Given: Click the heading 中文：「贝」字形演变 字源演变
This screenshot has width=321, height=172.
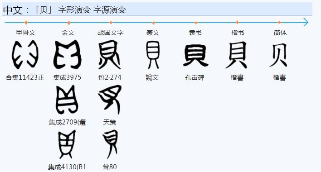Looking at the screenshot, I should [x=65, y=10].
